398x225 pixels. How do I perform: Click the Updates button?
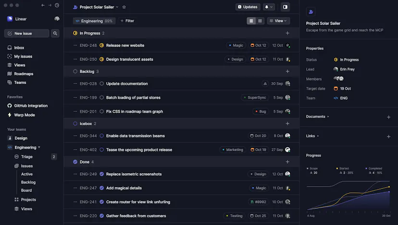pos(248,7)
